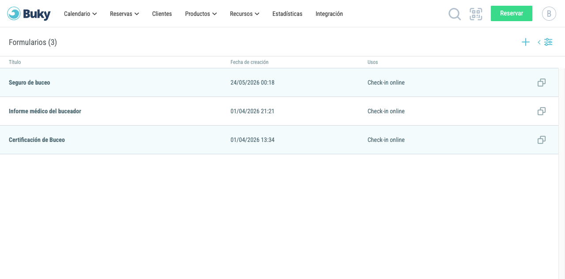
Task: Click the vertical scrollbar track
Action: (x=561, y=174)
